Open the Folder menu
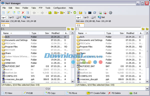 [25, 8]
